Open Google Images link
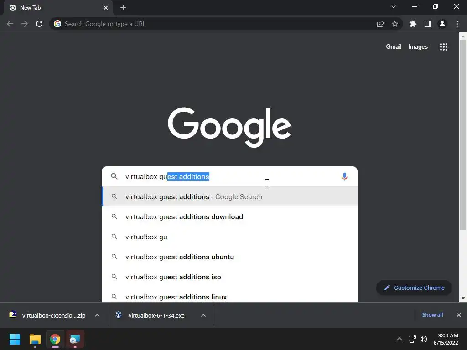 pos(418,47)
